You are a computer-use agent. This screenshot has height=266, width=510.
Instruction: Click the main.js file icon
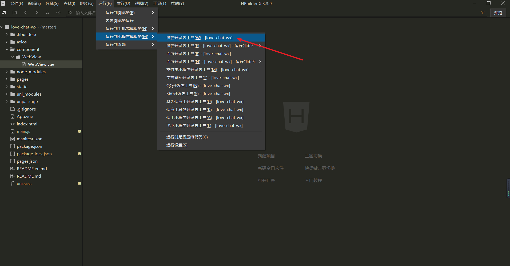[13, 131]
